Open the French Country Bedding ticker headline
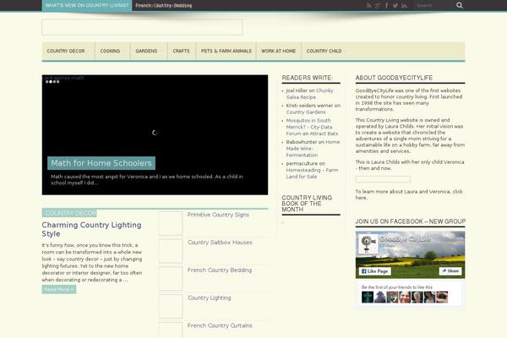507x338 pixels. click(x=164, y=6)
